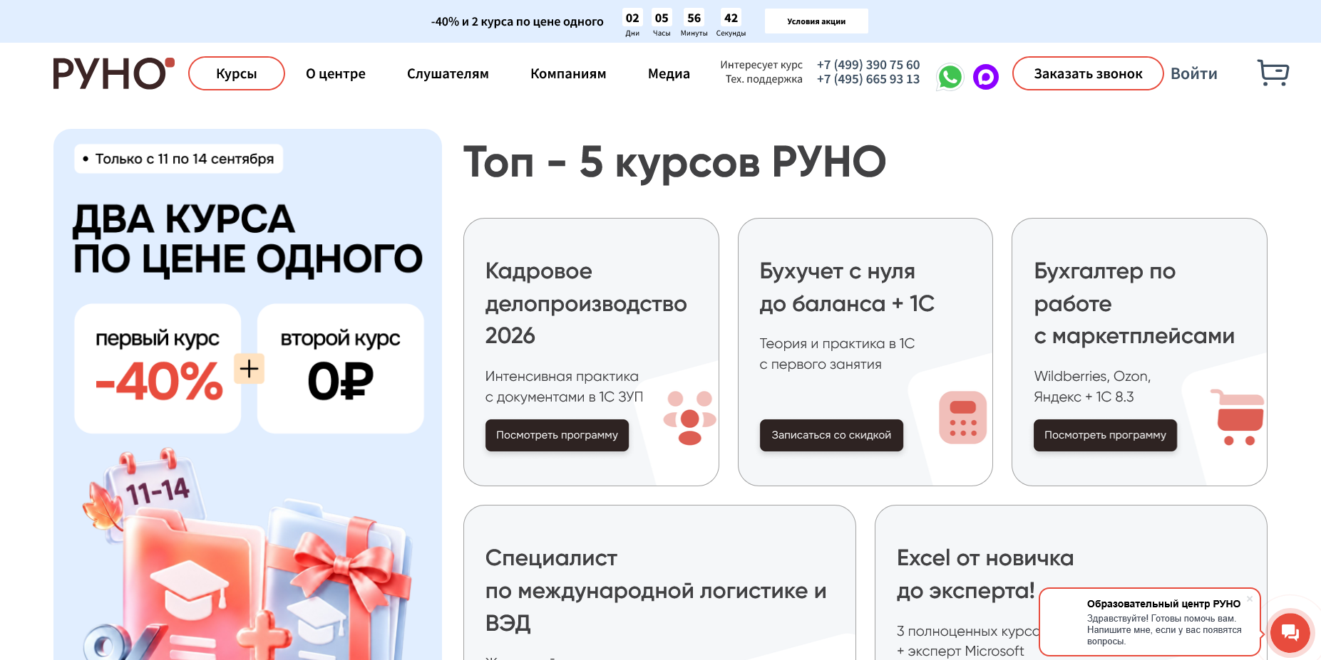The image size is (1321, 660).
Task: Open the О центре menu item
Action: [336, 73]
